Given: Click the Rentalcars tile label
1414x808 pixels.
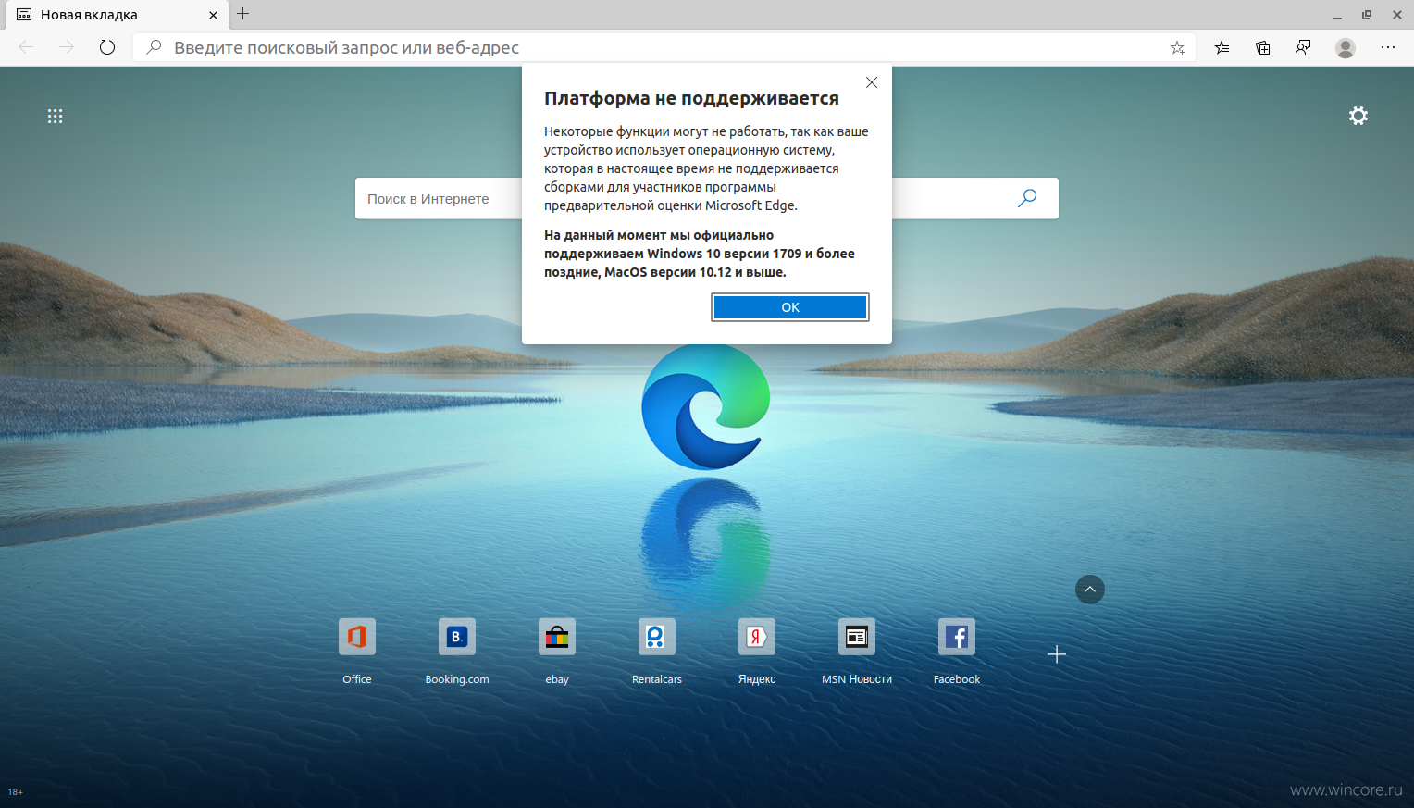Looking at the screenshot, I should 657,679.
